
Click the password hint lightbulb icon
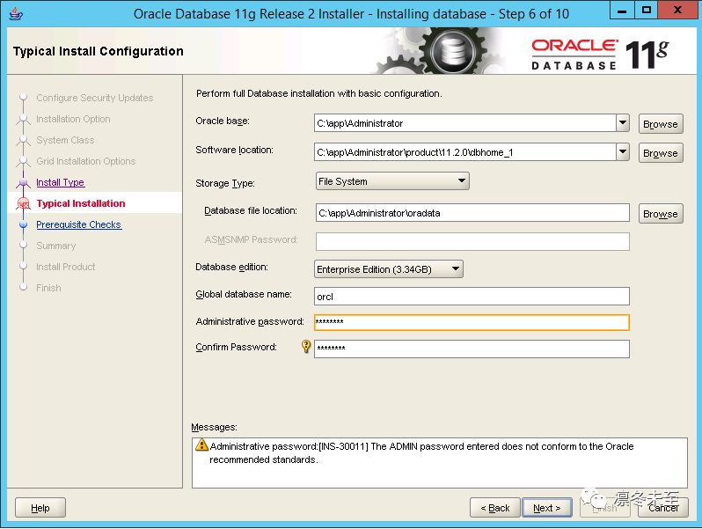(306, 346)
